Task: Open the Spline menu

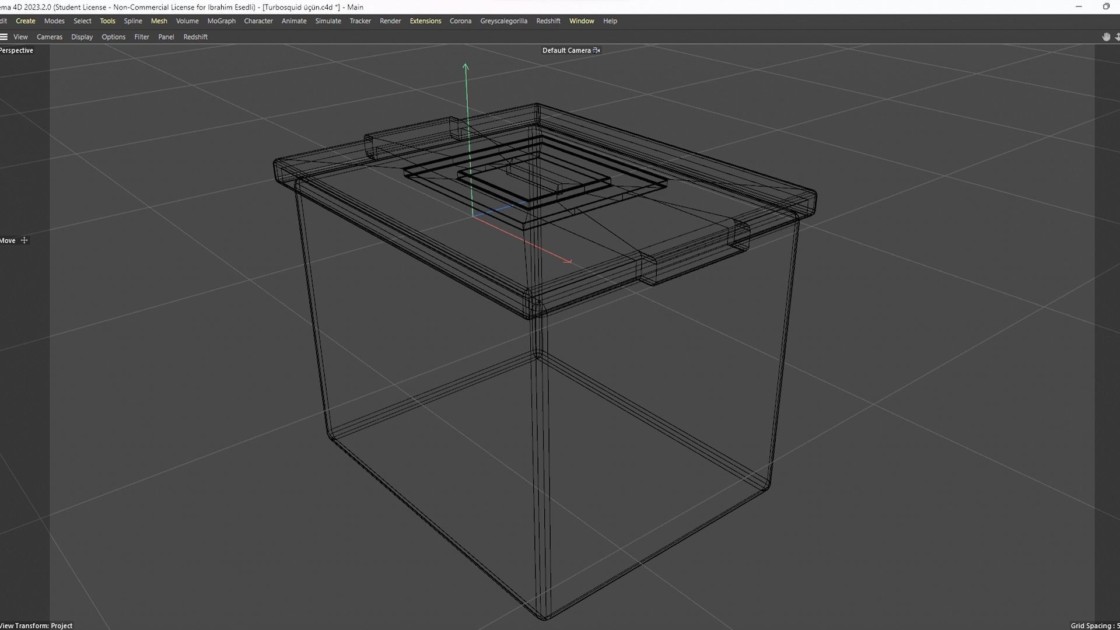Action: point(133,21)
